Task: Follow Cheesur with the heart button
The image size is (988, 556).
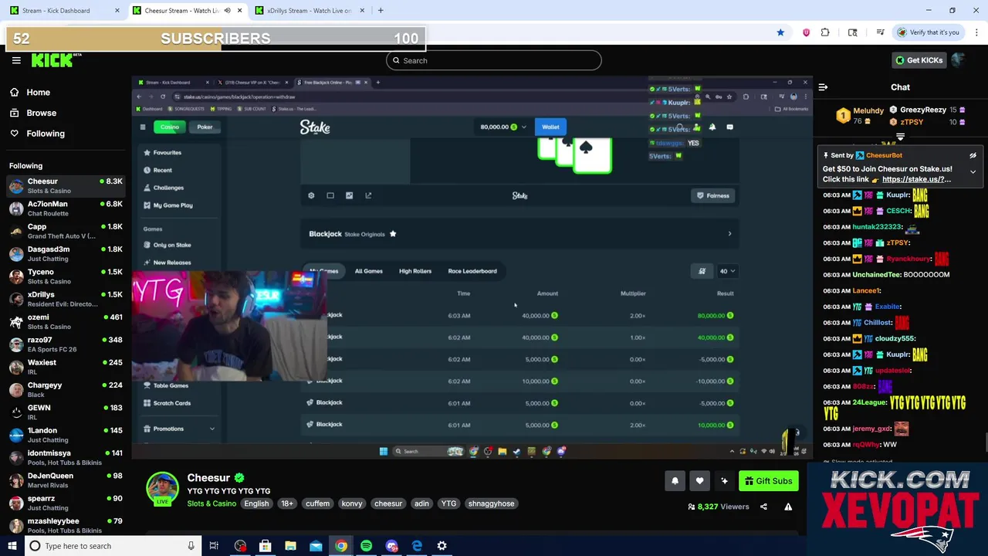Action: [699, 481]
